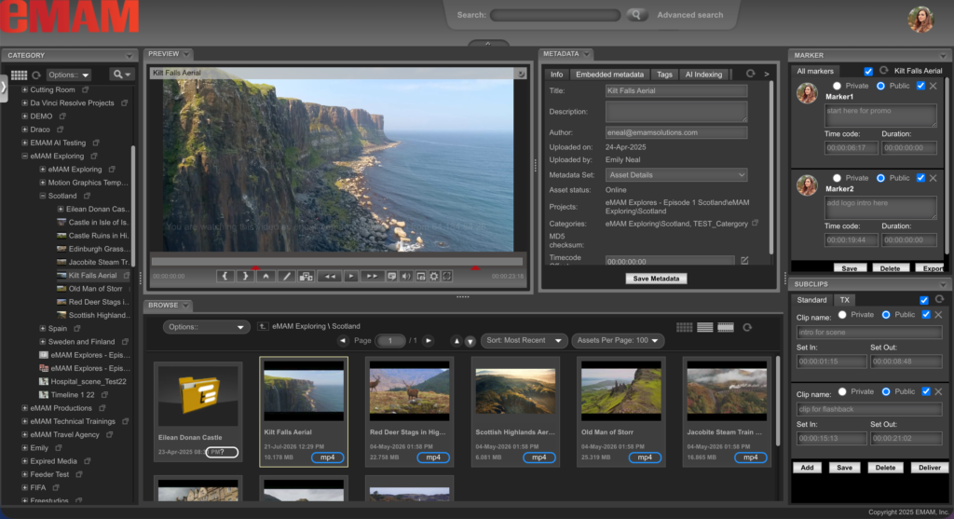
Task: Go to the next Browse page
Action: point(429,341)
